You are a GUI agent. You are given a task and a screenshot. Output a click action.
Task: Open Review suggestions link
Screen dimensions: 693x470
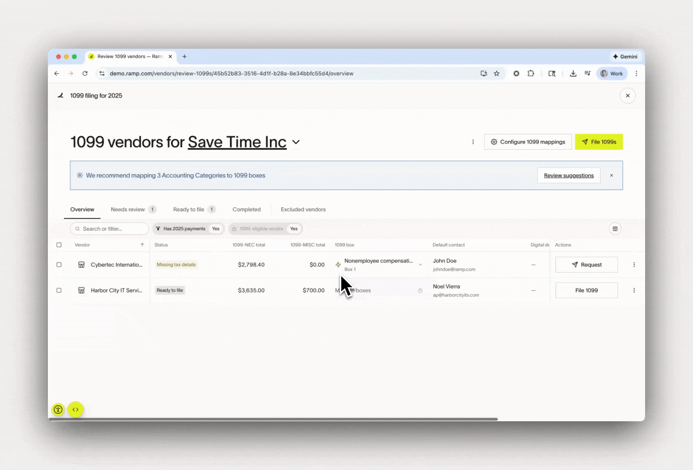click(x=569, y=175)
